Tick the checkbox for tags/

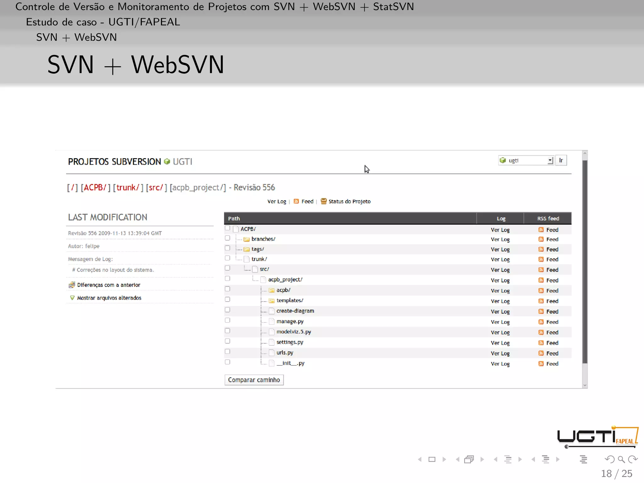(227, 248)
